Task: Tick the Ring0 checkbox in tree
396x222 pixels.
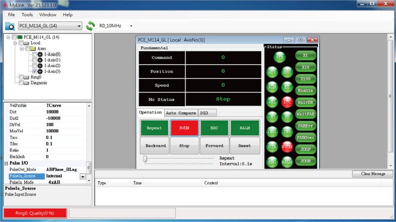Action: coord(21,77)
